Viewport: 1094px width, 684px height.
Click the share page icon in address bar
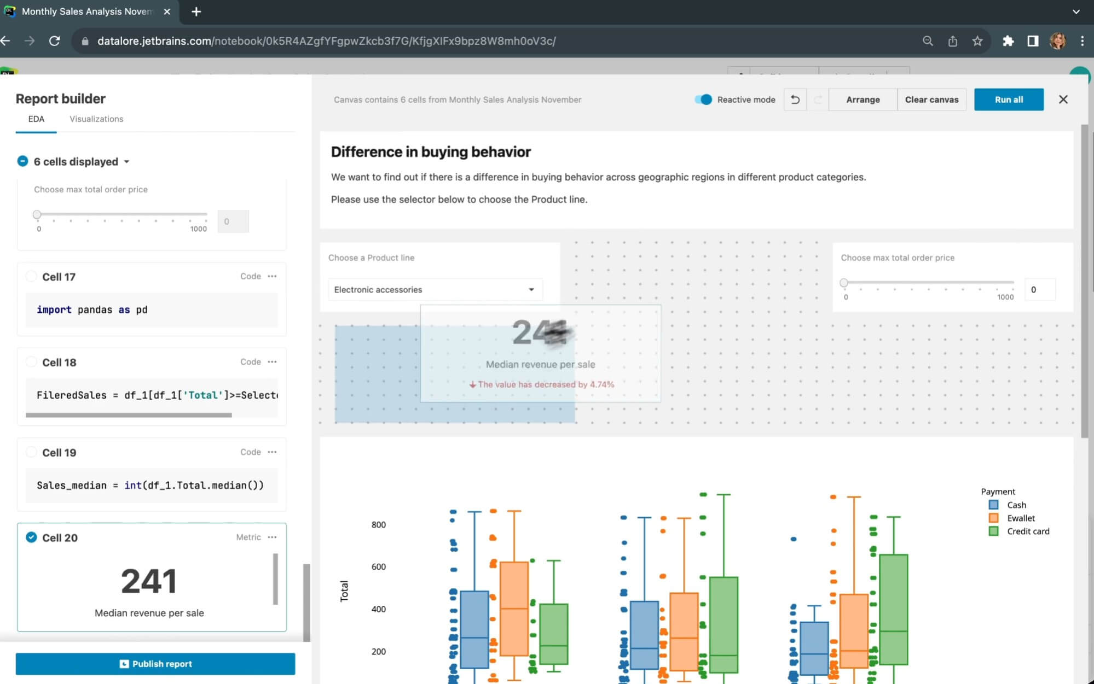click(952, 41)
